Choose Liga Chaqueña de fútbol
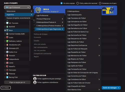 pos(83,86)
